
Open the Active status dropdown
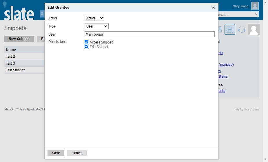[94, 18]
